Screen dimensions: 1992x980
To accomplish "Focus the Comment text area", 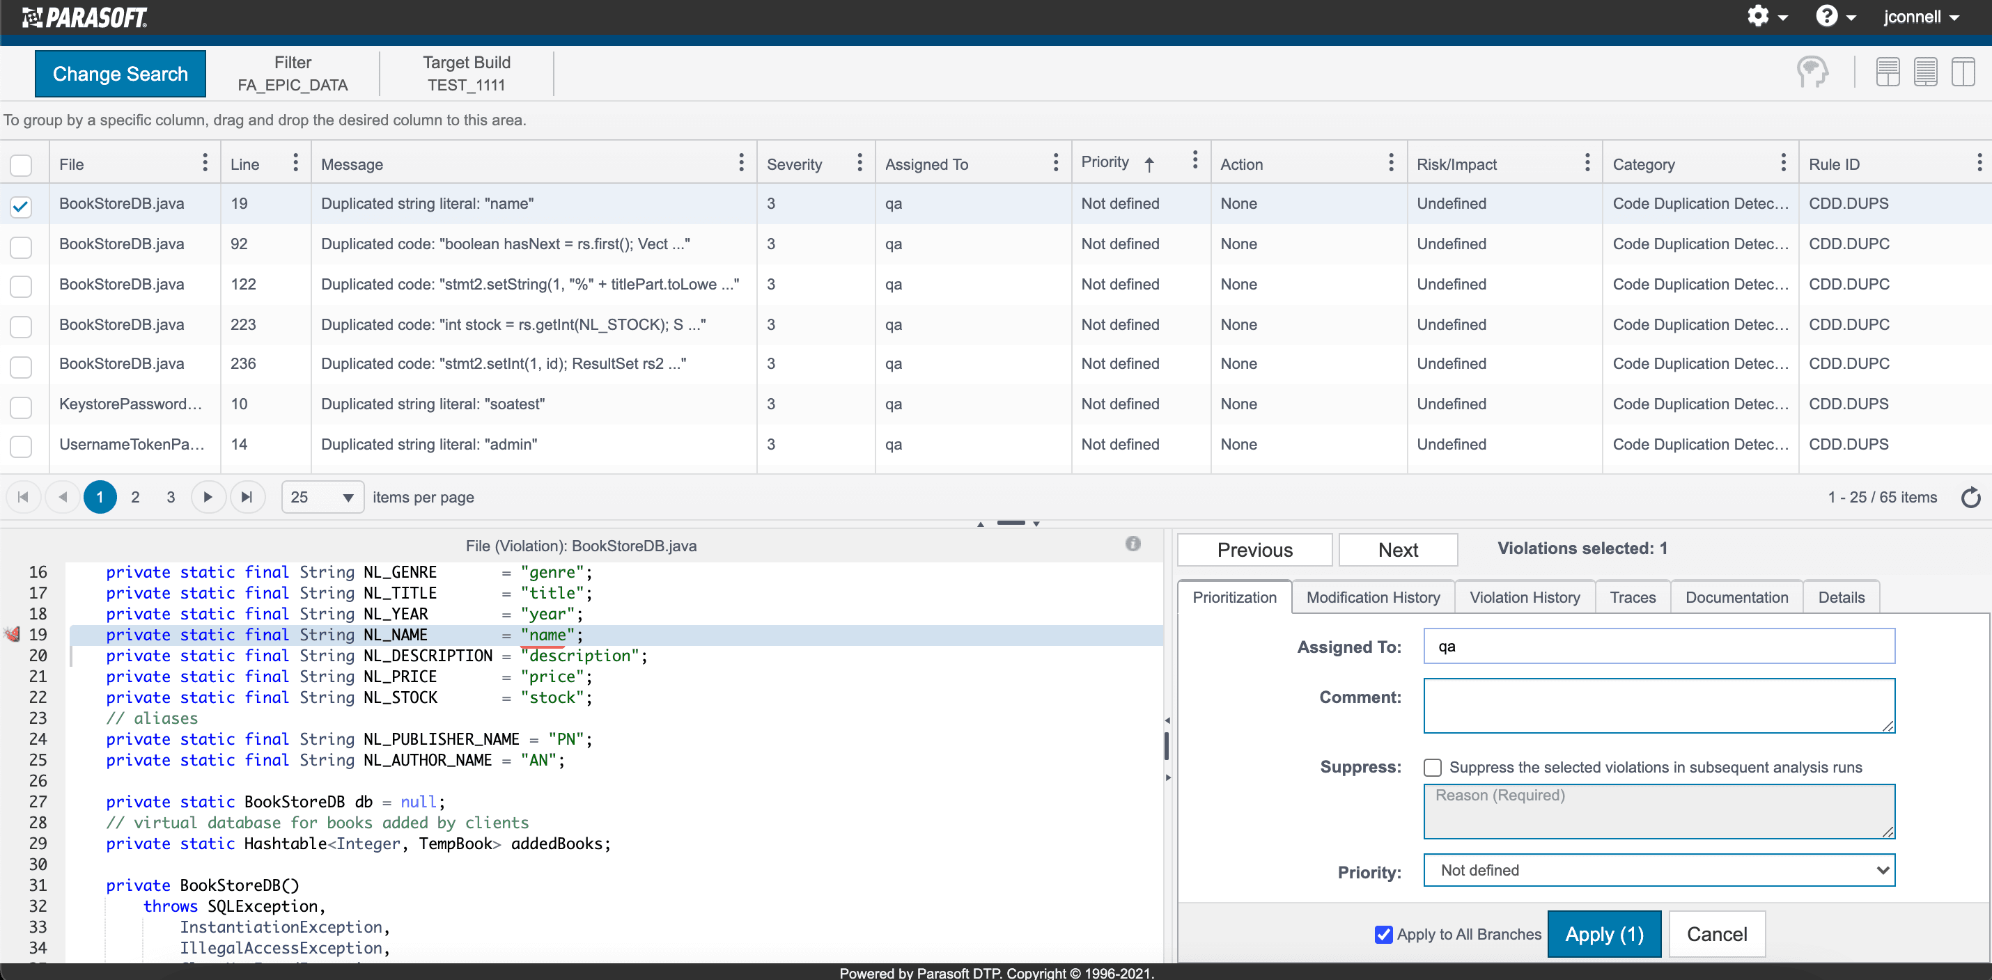I will coord(1658,706).
